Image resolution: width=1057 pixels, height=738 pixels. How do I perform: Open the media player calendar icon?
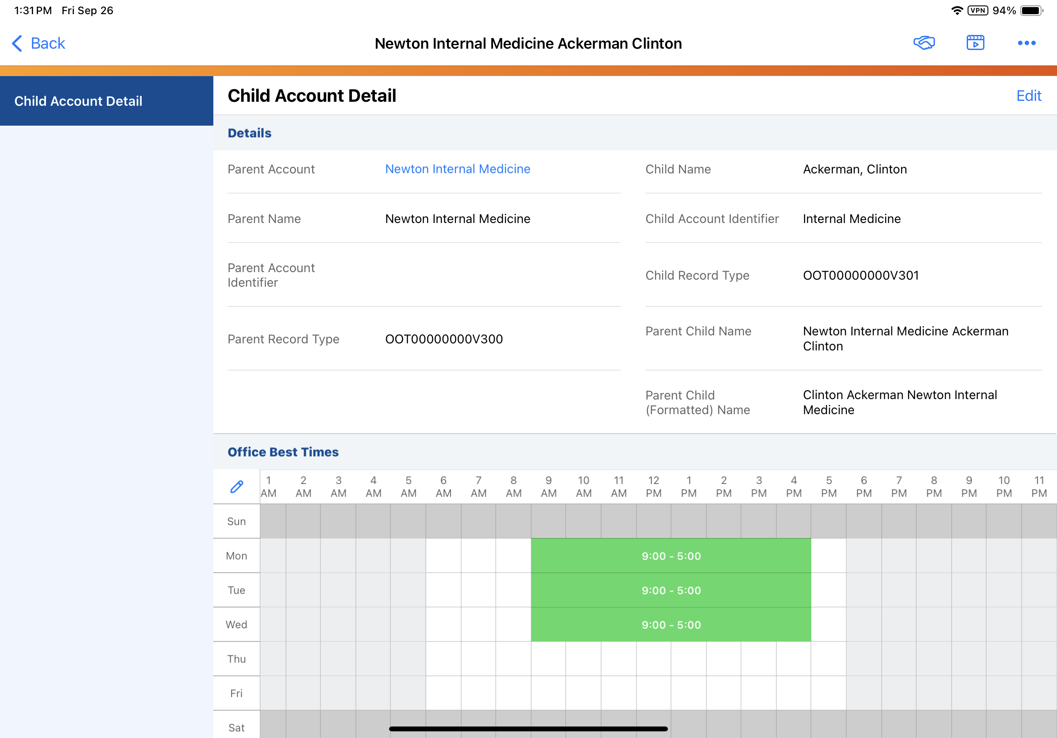[x=975, y=43]
